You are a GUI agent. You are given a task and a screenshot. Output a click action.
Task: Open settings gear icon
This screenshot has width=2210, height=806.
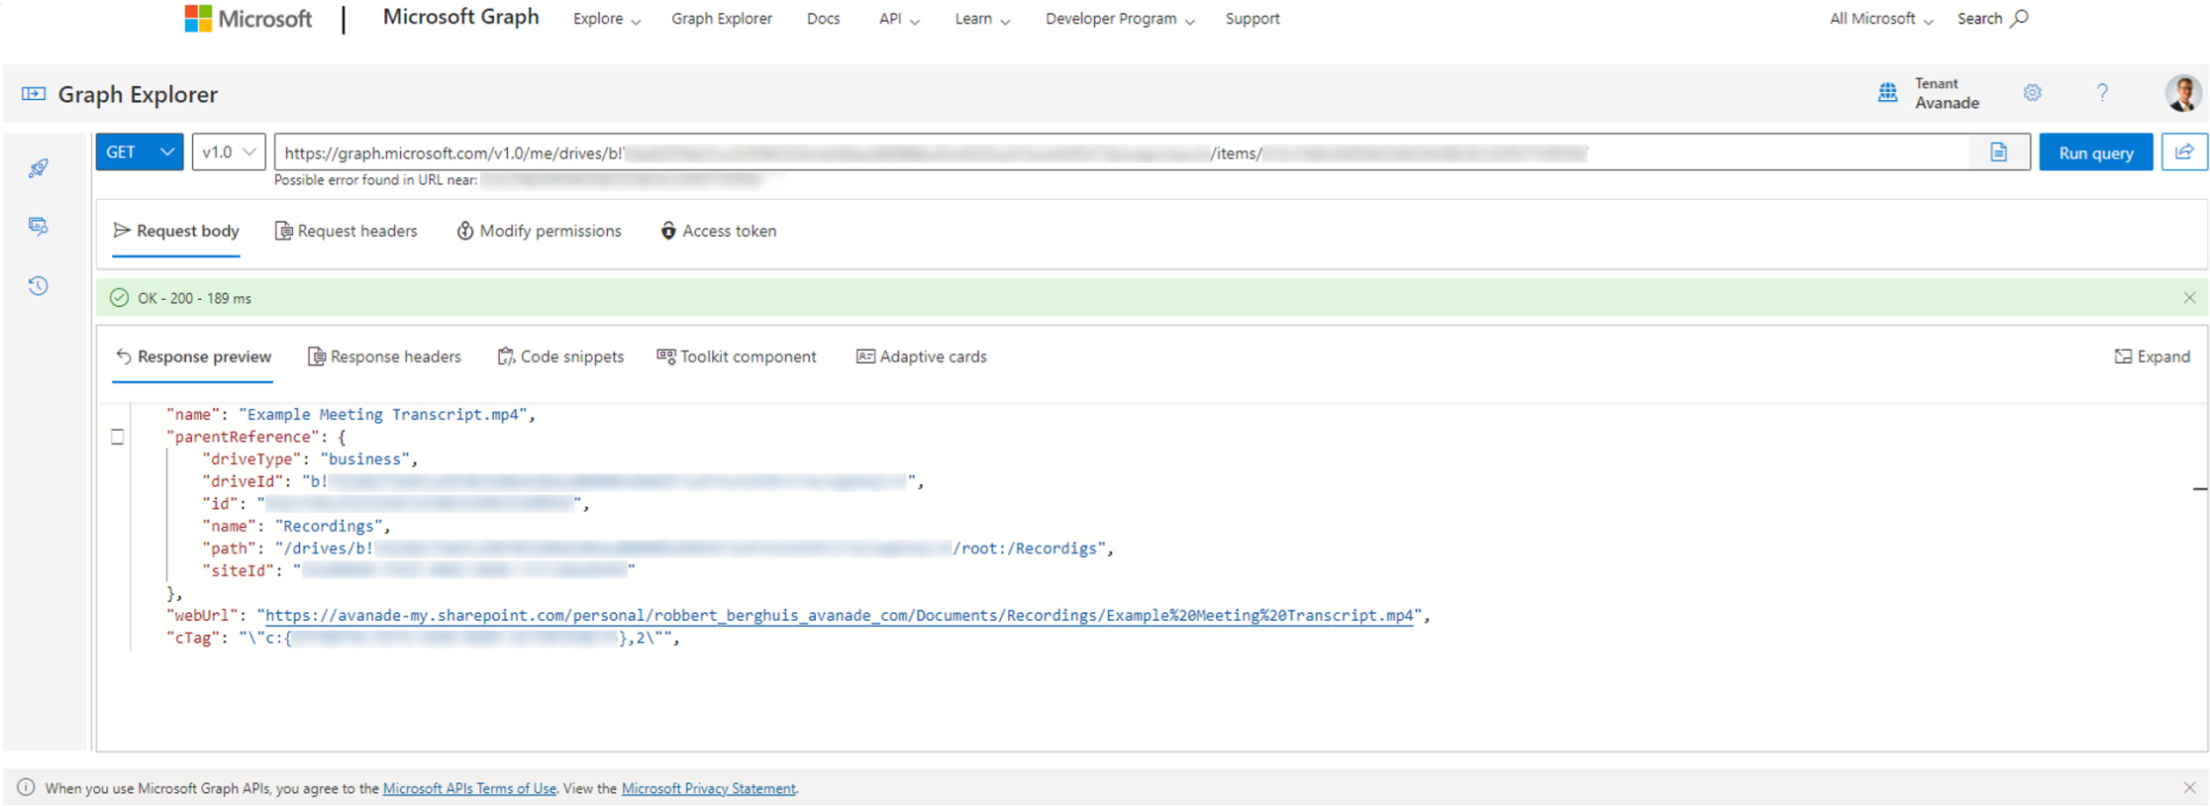pos(2032,93)
